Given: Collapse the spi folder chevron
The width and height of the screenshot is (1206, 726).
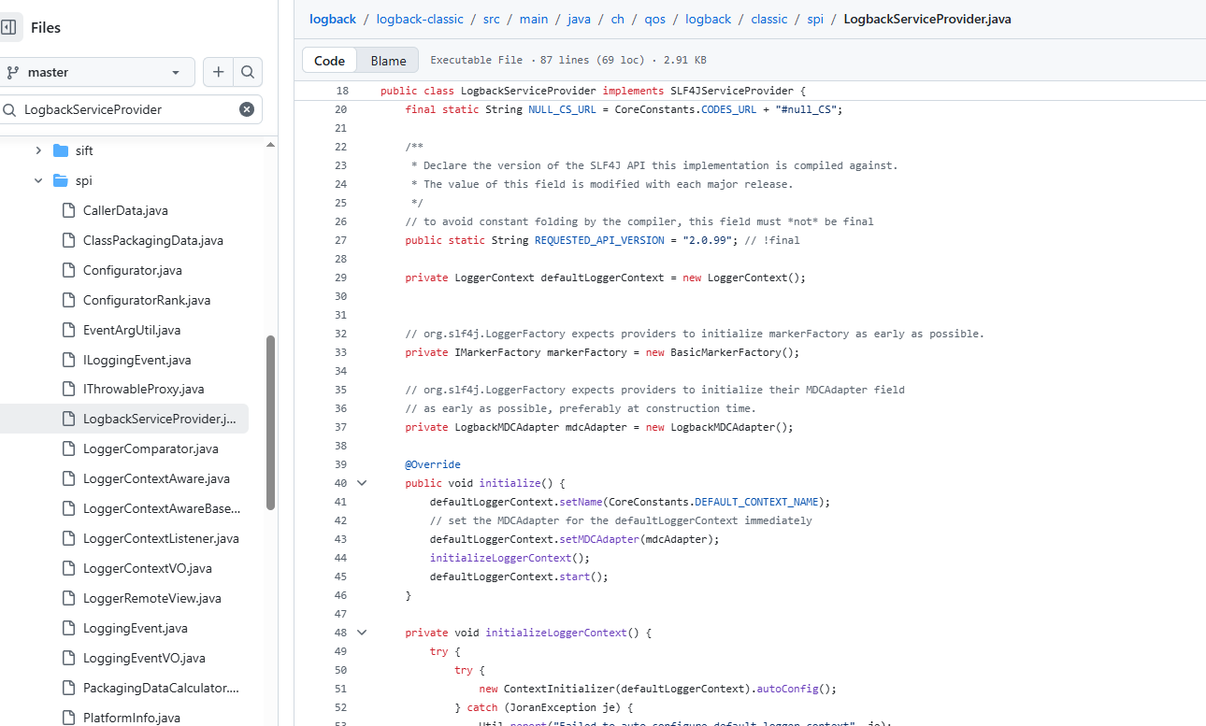Looking at the screenshot, I should point(38,180).
